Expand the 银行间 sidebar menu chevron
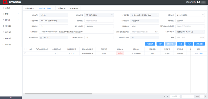The height and width of the screenshot is (99, 208). coord(19,20)
